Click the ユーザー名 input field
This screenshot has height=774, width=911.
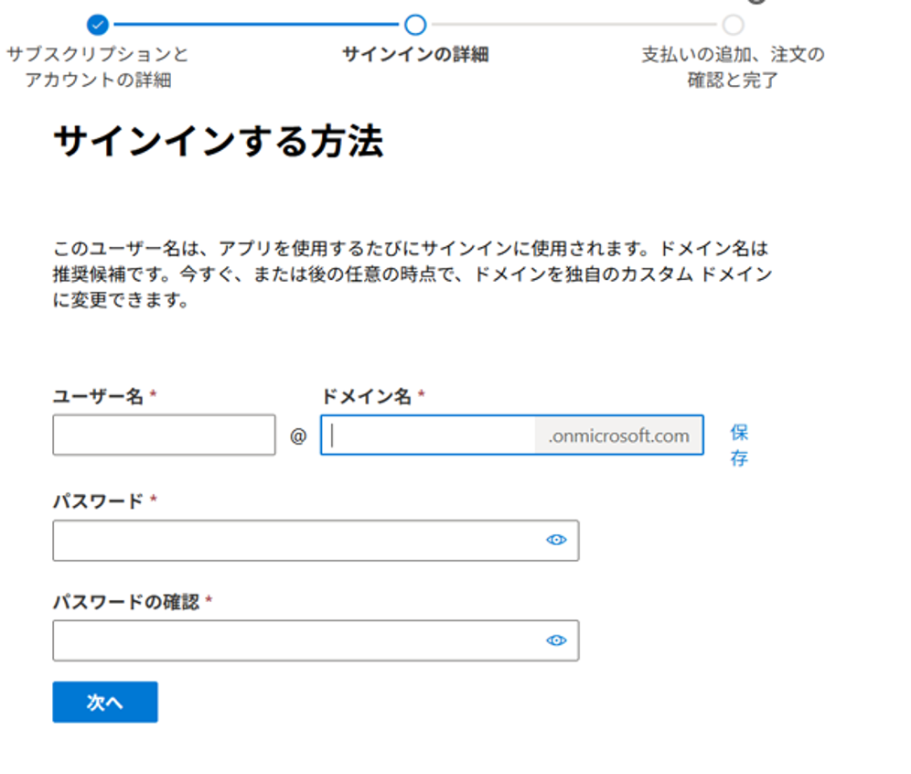pyautogui.click(x=164, y=435)
